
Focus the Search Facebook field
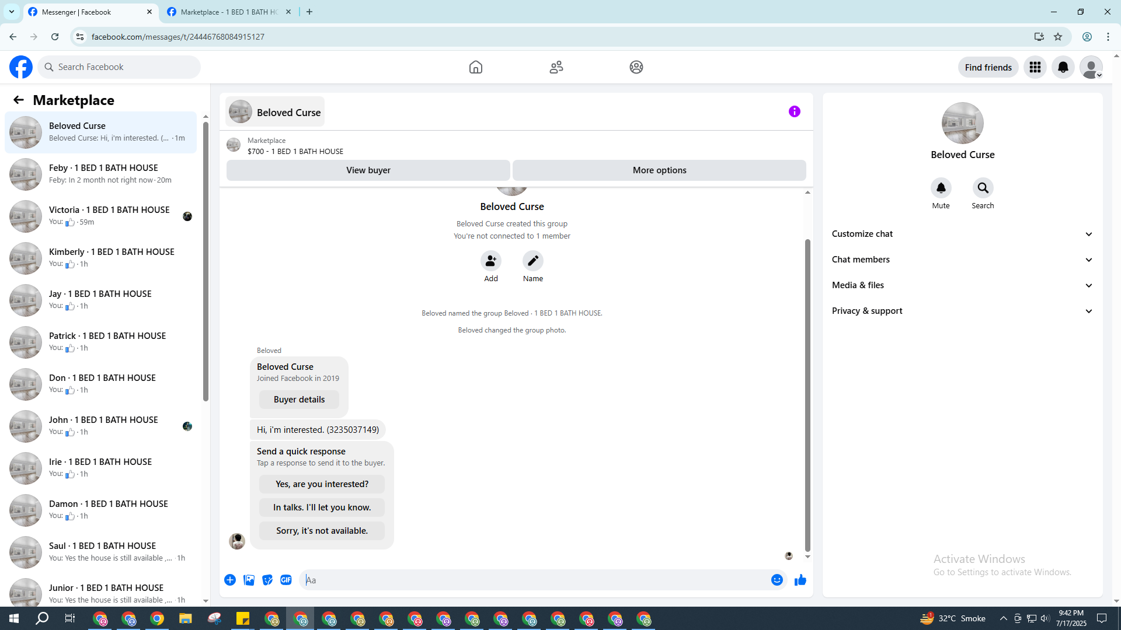pyautogui.click(x=119, y=67)
